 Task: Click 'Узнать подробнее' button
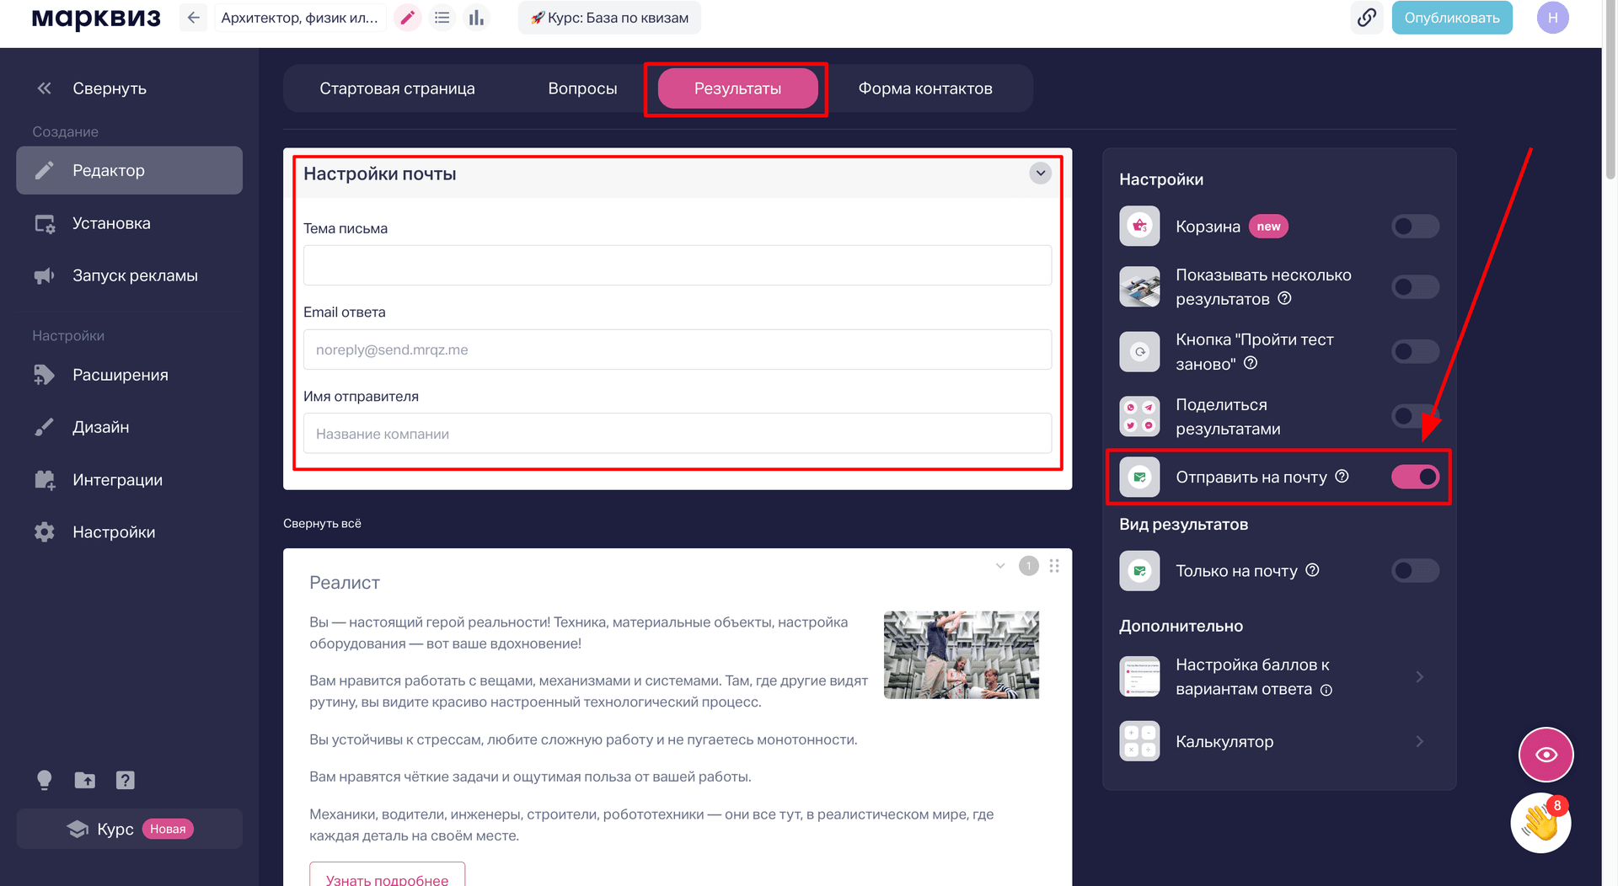click(x=387, y=876)
